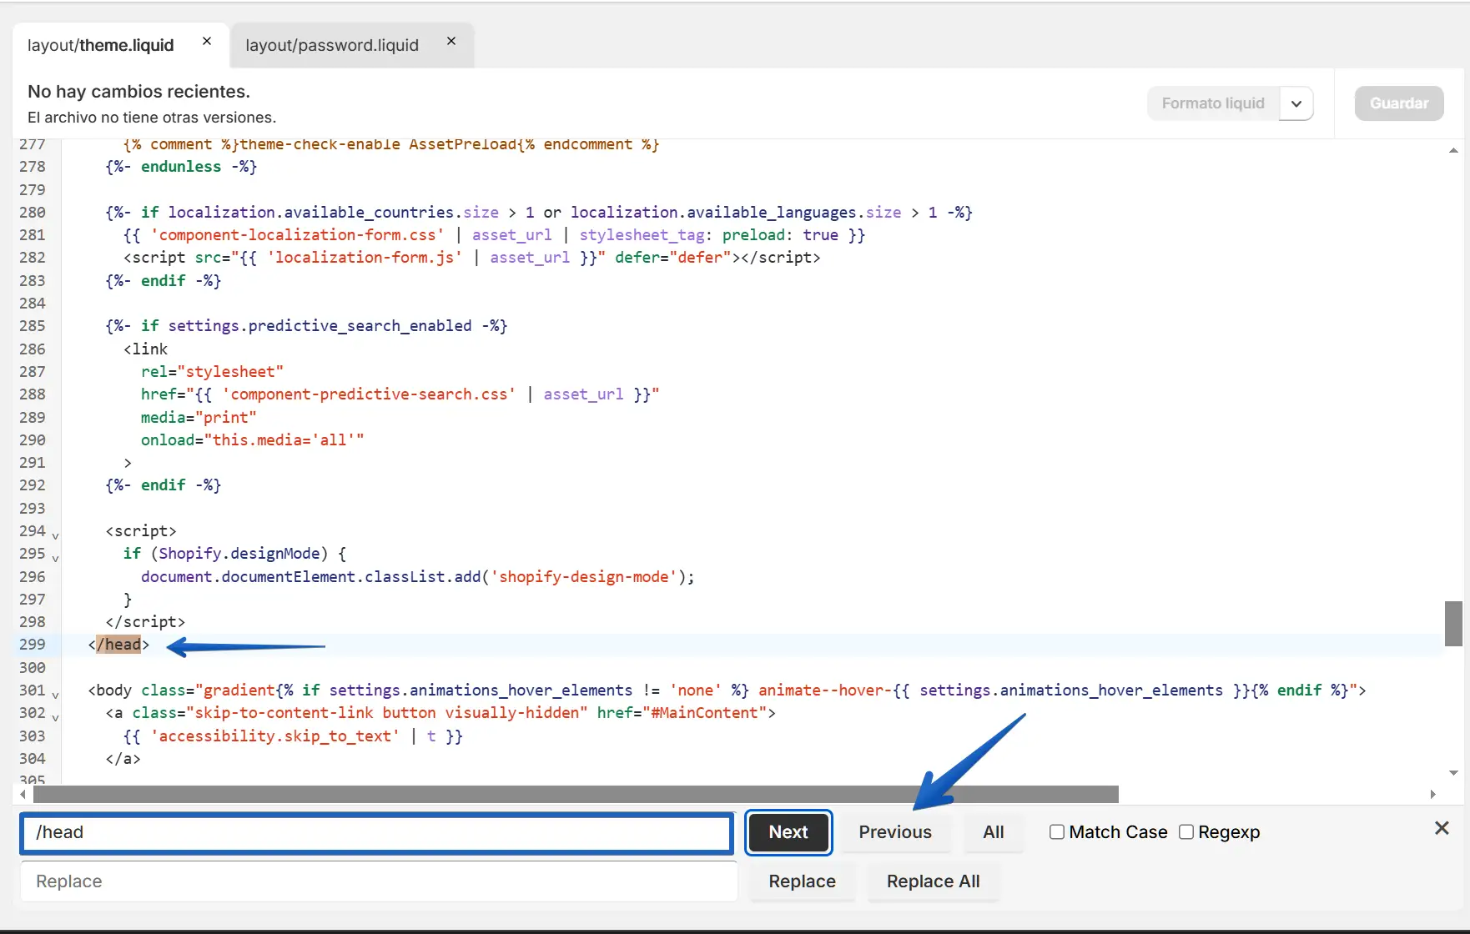
Task: Close the find and replace panel
Action: (x=1441, y=828)
